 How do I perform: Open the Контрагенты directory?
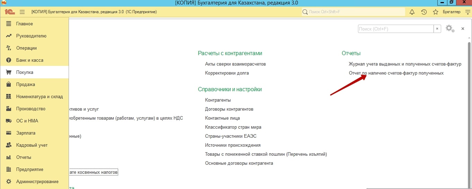pos(218,100)
